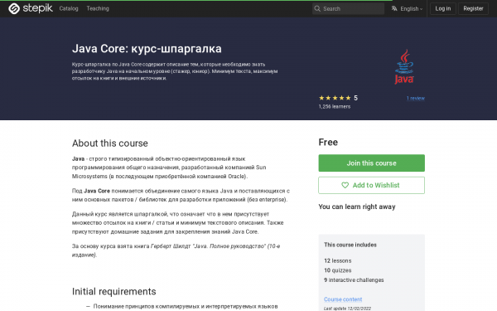Open the Teaching menu
Viewport: 497px width, 311px height.
[x=98, y=8]
